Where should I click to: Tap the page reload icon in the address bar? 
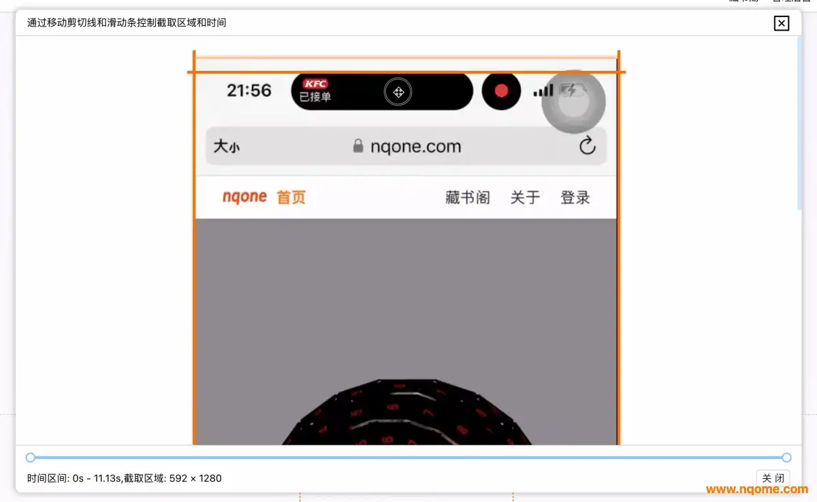coord(587,146)
